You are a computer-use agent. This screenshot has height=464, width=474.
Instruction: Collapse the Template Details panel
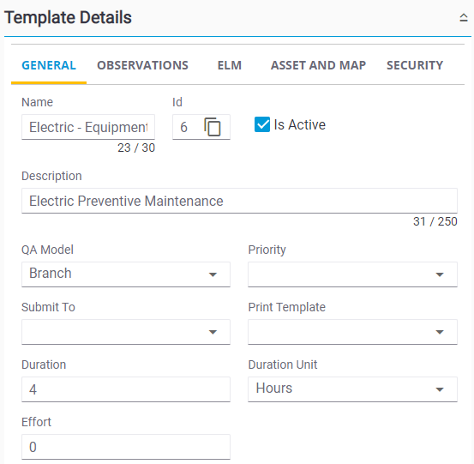(x=464, y=17)
